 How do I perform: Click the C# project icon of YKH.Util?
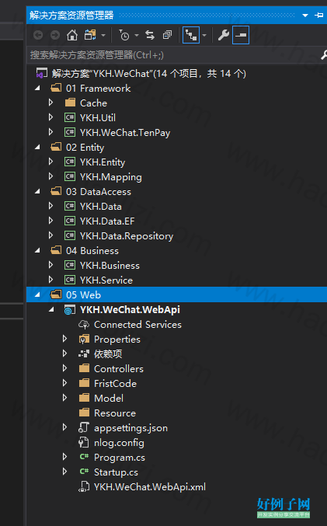click(x=70, y=117)
